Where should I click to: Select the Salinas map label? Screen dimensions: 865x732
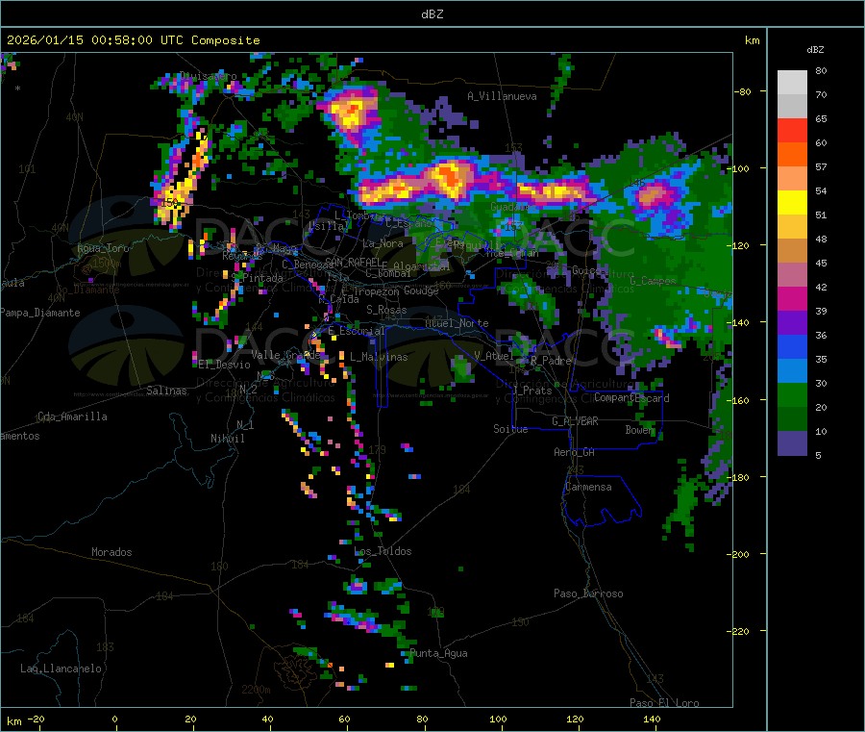(x=169, y=391)
